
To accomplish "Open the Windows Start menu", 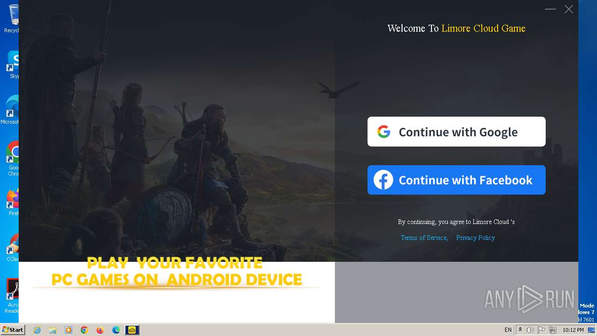I will tap(13, 330).
